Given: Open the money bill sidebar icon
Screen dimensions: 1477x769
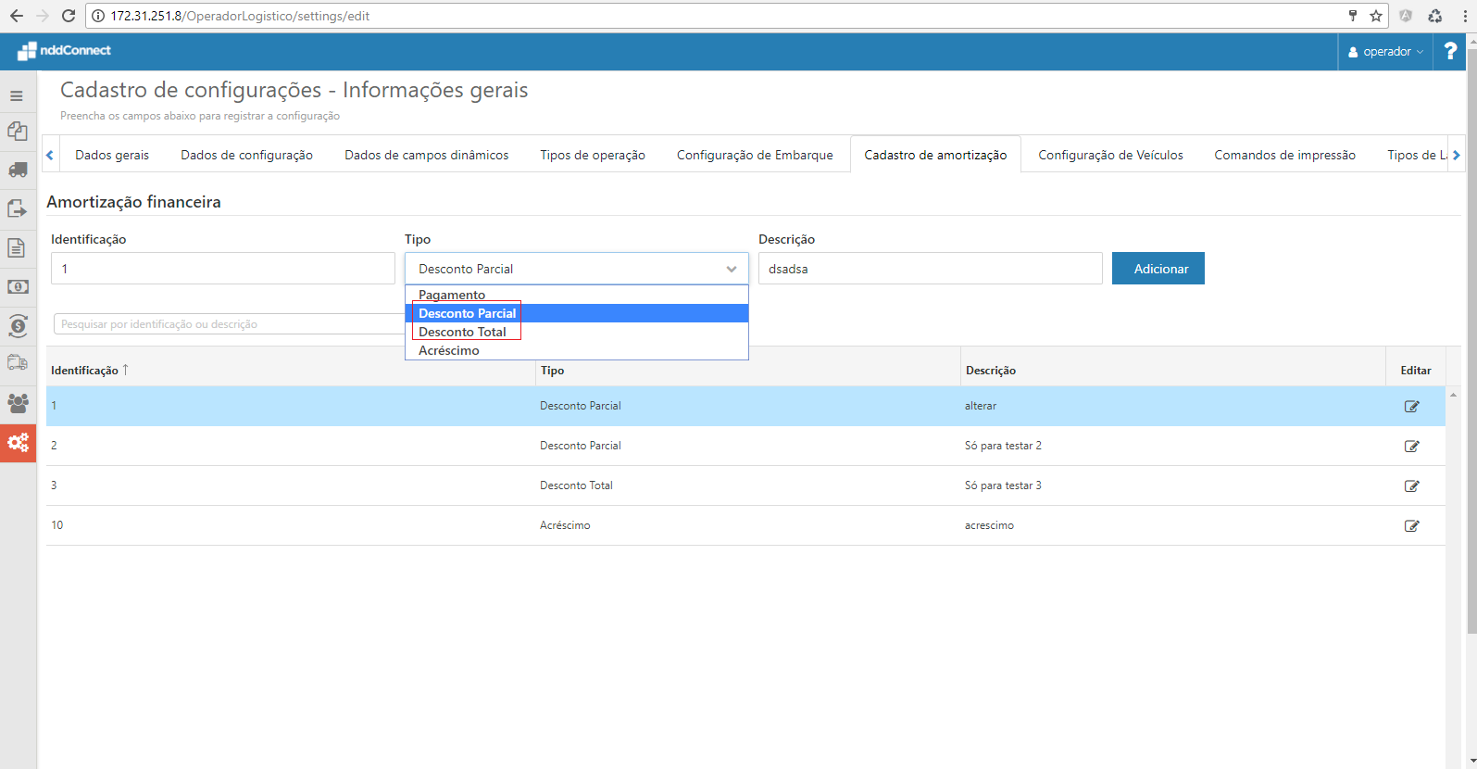Looking at the screenshot, I should 18,287.
